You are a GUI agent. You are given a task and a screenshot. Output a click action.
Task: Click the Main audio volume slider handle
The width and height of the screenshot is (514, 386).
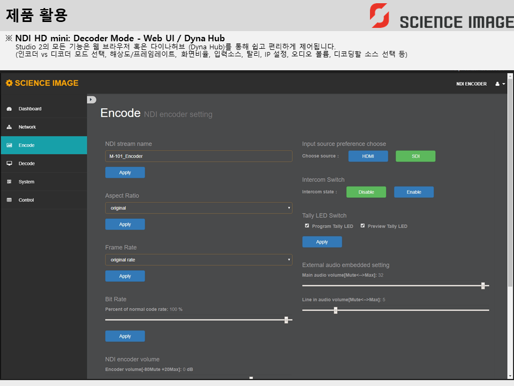point(483,286)
